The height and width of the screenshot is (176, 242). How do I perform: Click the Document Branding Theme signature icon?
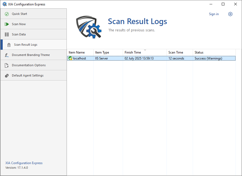click(7, 55)
